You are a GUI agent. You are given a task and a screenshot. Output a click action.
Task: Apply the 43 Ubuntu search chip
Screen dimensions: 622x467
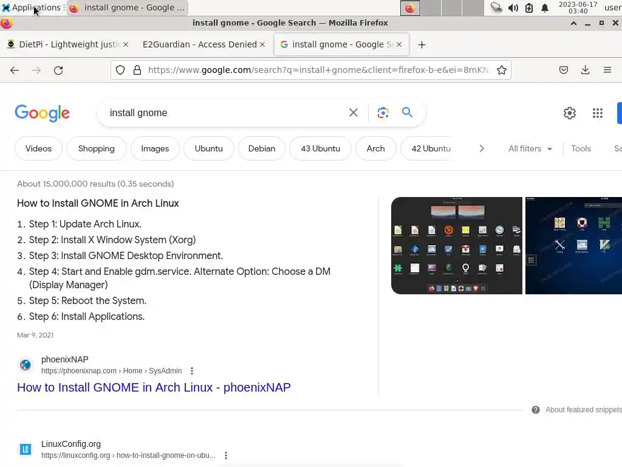(x=321, y=148)
